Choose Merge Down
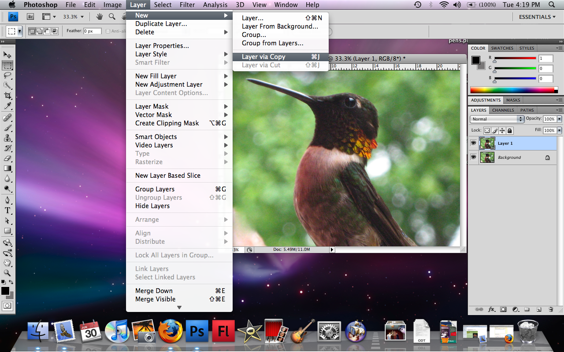This screenshot has height=352, width=564. tap(179, 291)
